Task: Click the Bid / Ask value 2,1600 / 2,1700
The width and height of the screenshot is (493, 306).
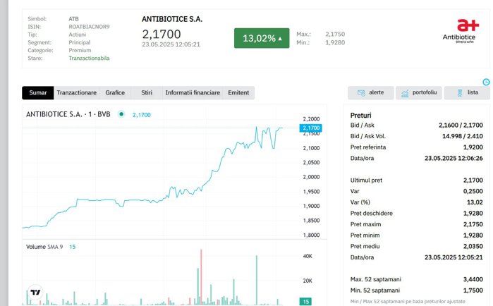Action: [x=461, y=125]
